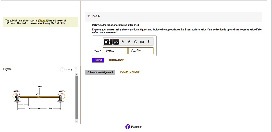Open the Figure 1 link
Image resolution: width=272 pixels, height=132 pixels.
click(x=43, y=20)
